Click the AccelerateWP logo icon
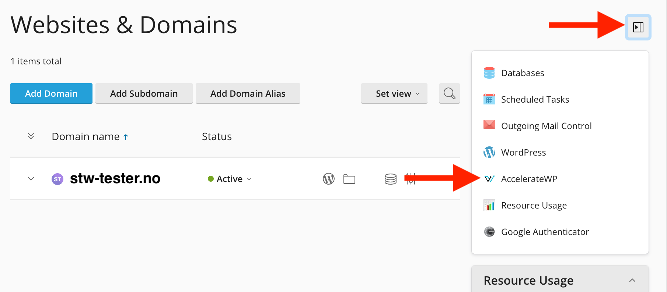Screen dimensions: 667x292 (489, 179)
